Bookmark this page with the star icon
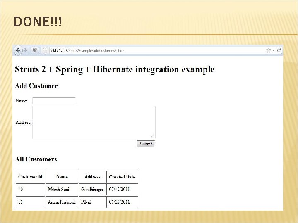Image resolution: width=298 pixels, height=223 pixels. point(268,50)
